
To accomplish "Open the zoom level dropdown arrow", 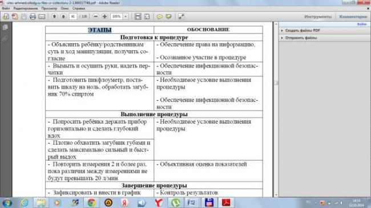I will pyautogui.click(x=126, y=17).
